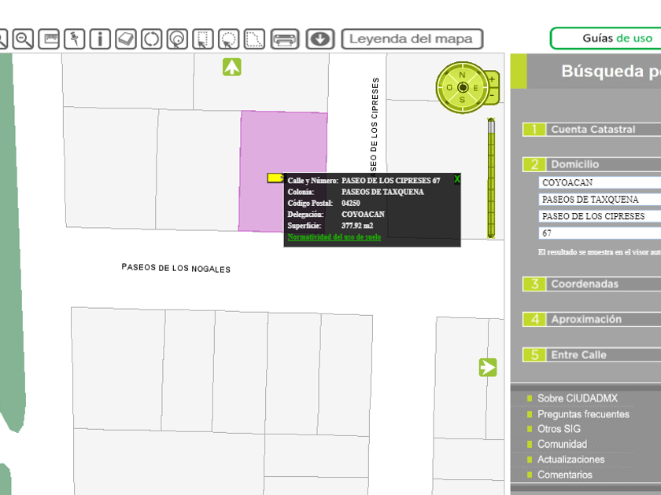Activate the measure ruler tool
The image size is (661, 495).
tap(49, 38)
